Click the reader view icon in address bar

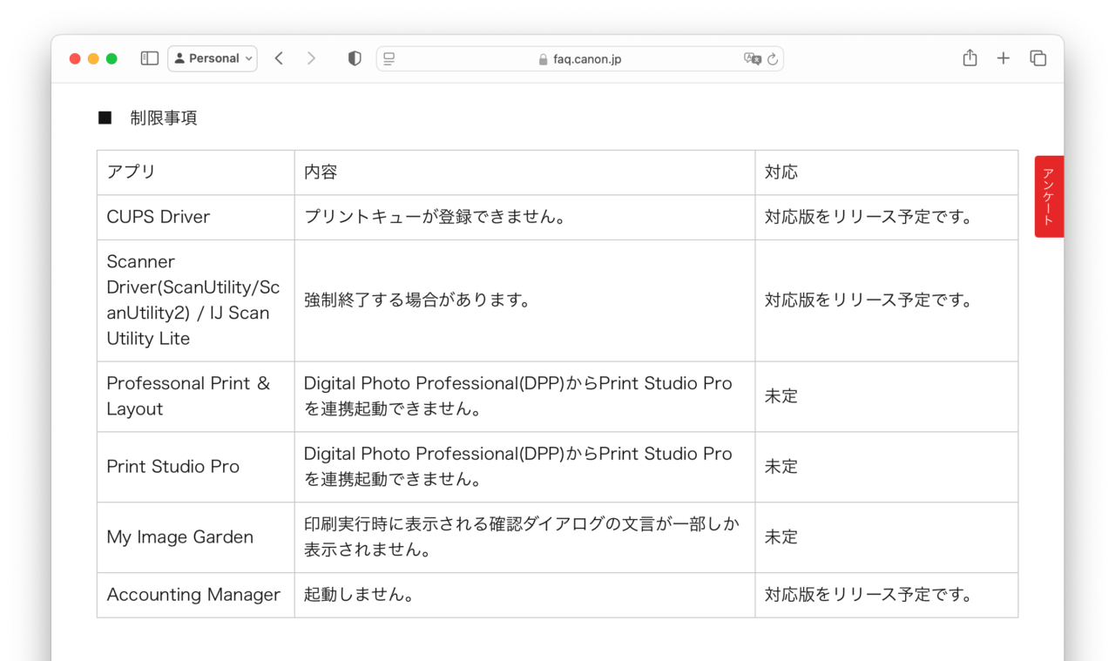pyautogui.click(x=389, y=58)
